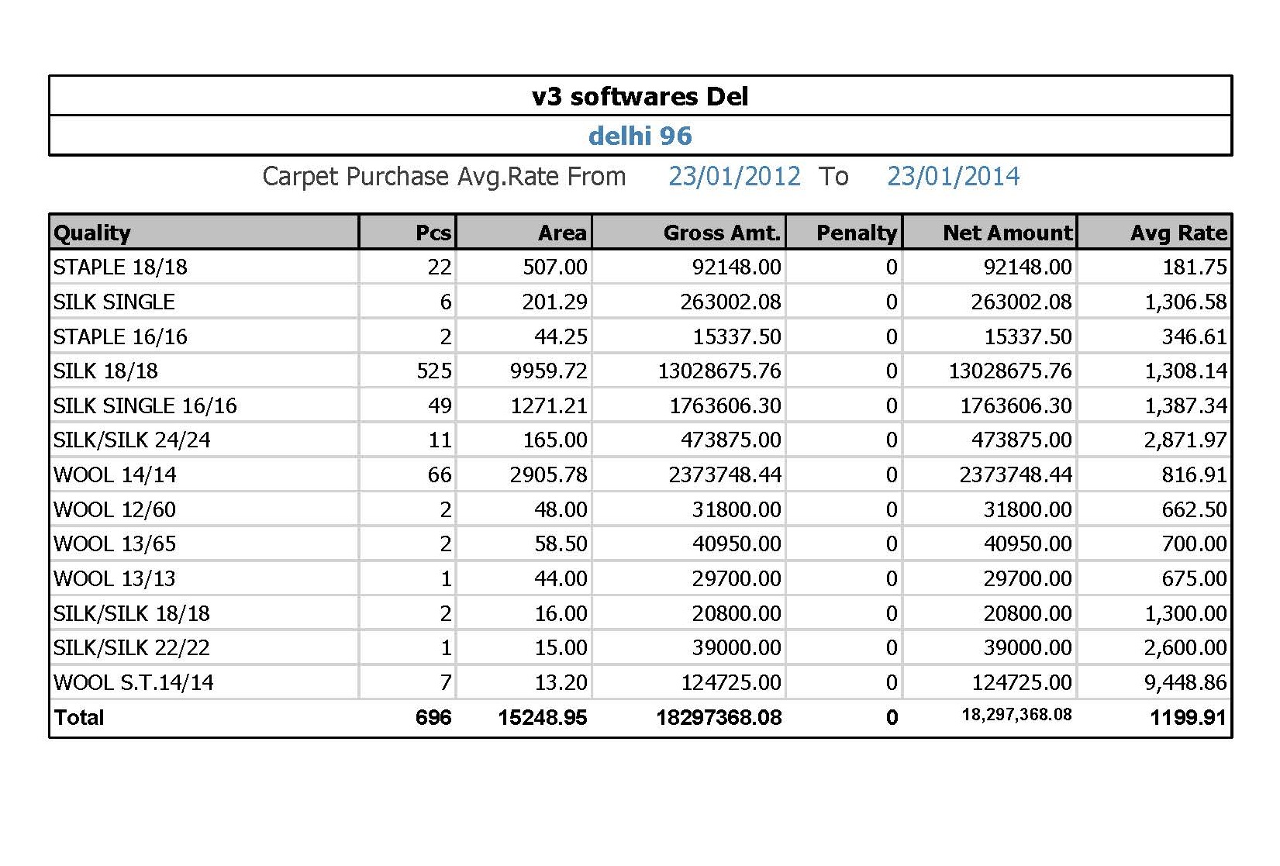
Task: Click the 'delhi 96' subtitle text
Action: pyautogui.click(x=640, y=136)
